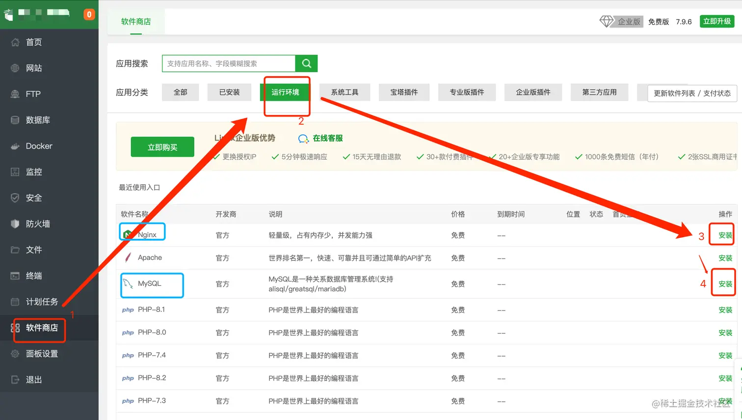Install PHP-7.4 via its 安装 link
The height and width of the screenshot is (420, 742).
click(x=725, y=355)
